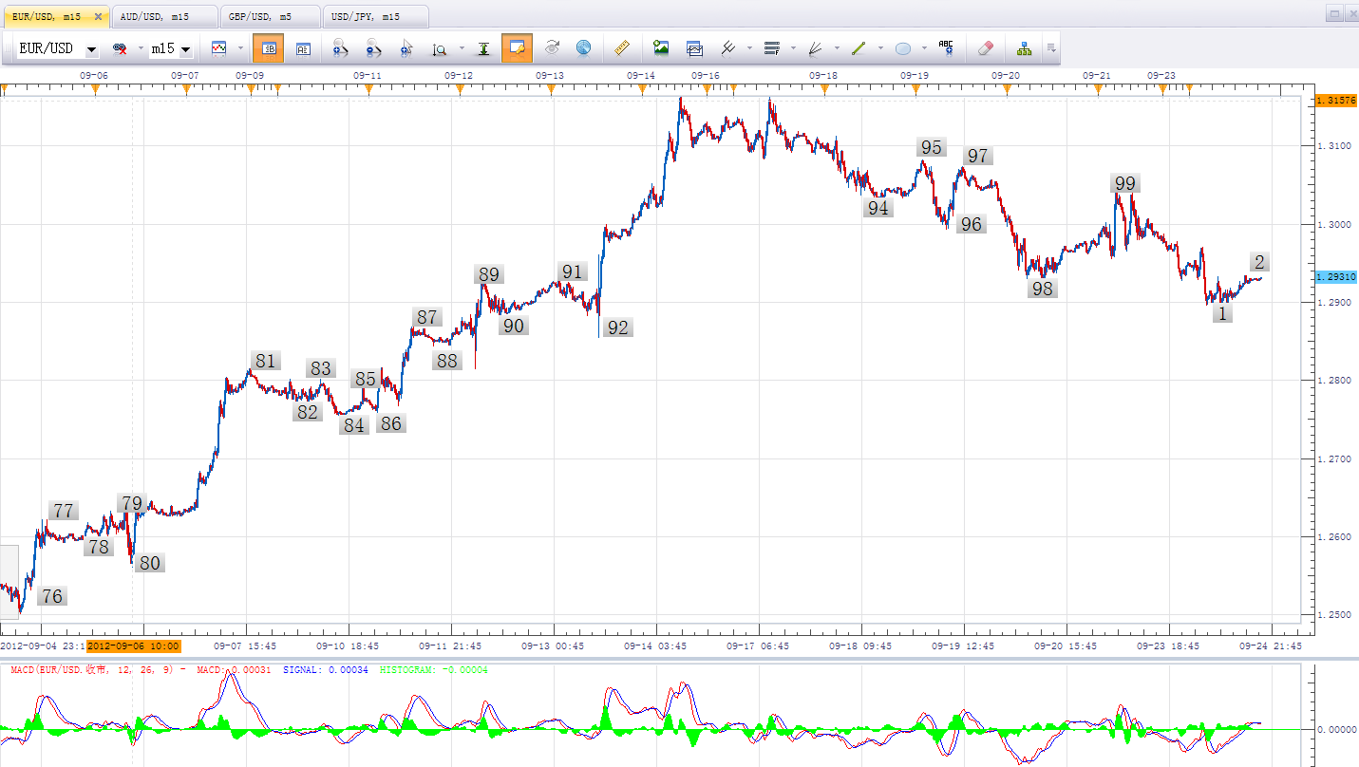Toggle the eye visibility icon
Viewport: 1359px width, 767px height.
point(553,48)
